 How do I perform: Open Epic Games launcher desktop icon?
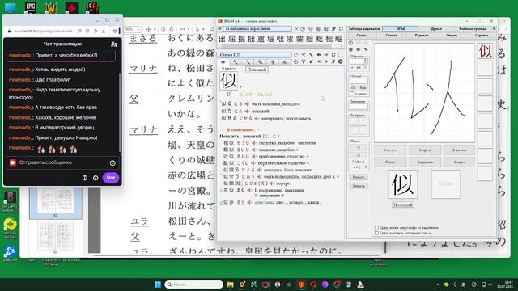coord(31,7)
